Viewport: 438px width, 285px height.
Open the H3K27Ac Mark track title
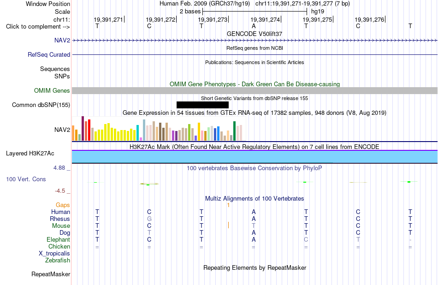pos(255,147)
